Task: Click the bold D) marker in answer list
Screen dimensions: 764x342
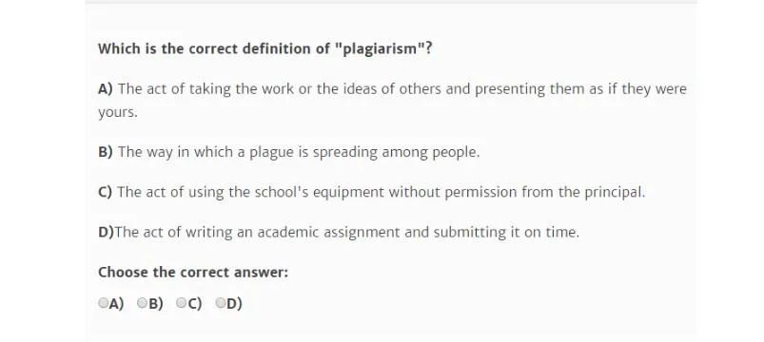Action: click(x=106, y=233)
